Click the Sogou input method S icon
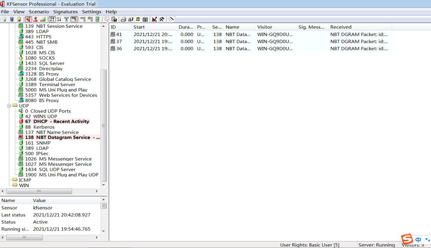Image resolution: width=431 pixels, height=248 pixels. coord(407,239)
